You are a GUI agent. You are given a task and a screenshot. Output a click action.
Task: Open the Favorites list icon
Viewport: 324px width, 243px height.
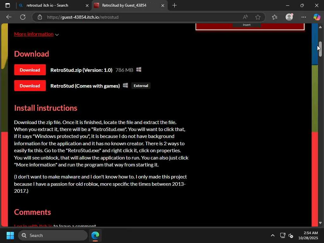point(275,17)
